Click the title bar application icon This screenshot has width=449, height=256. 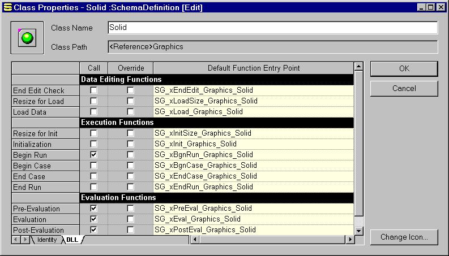pyautogui.click(x=7, y=7)
